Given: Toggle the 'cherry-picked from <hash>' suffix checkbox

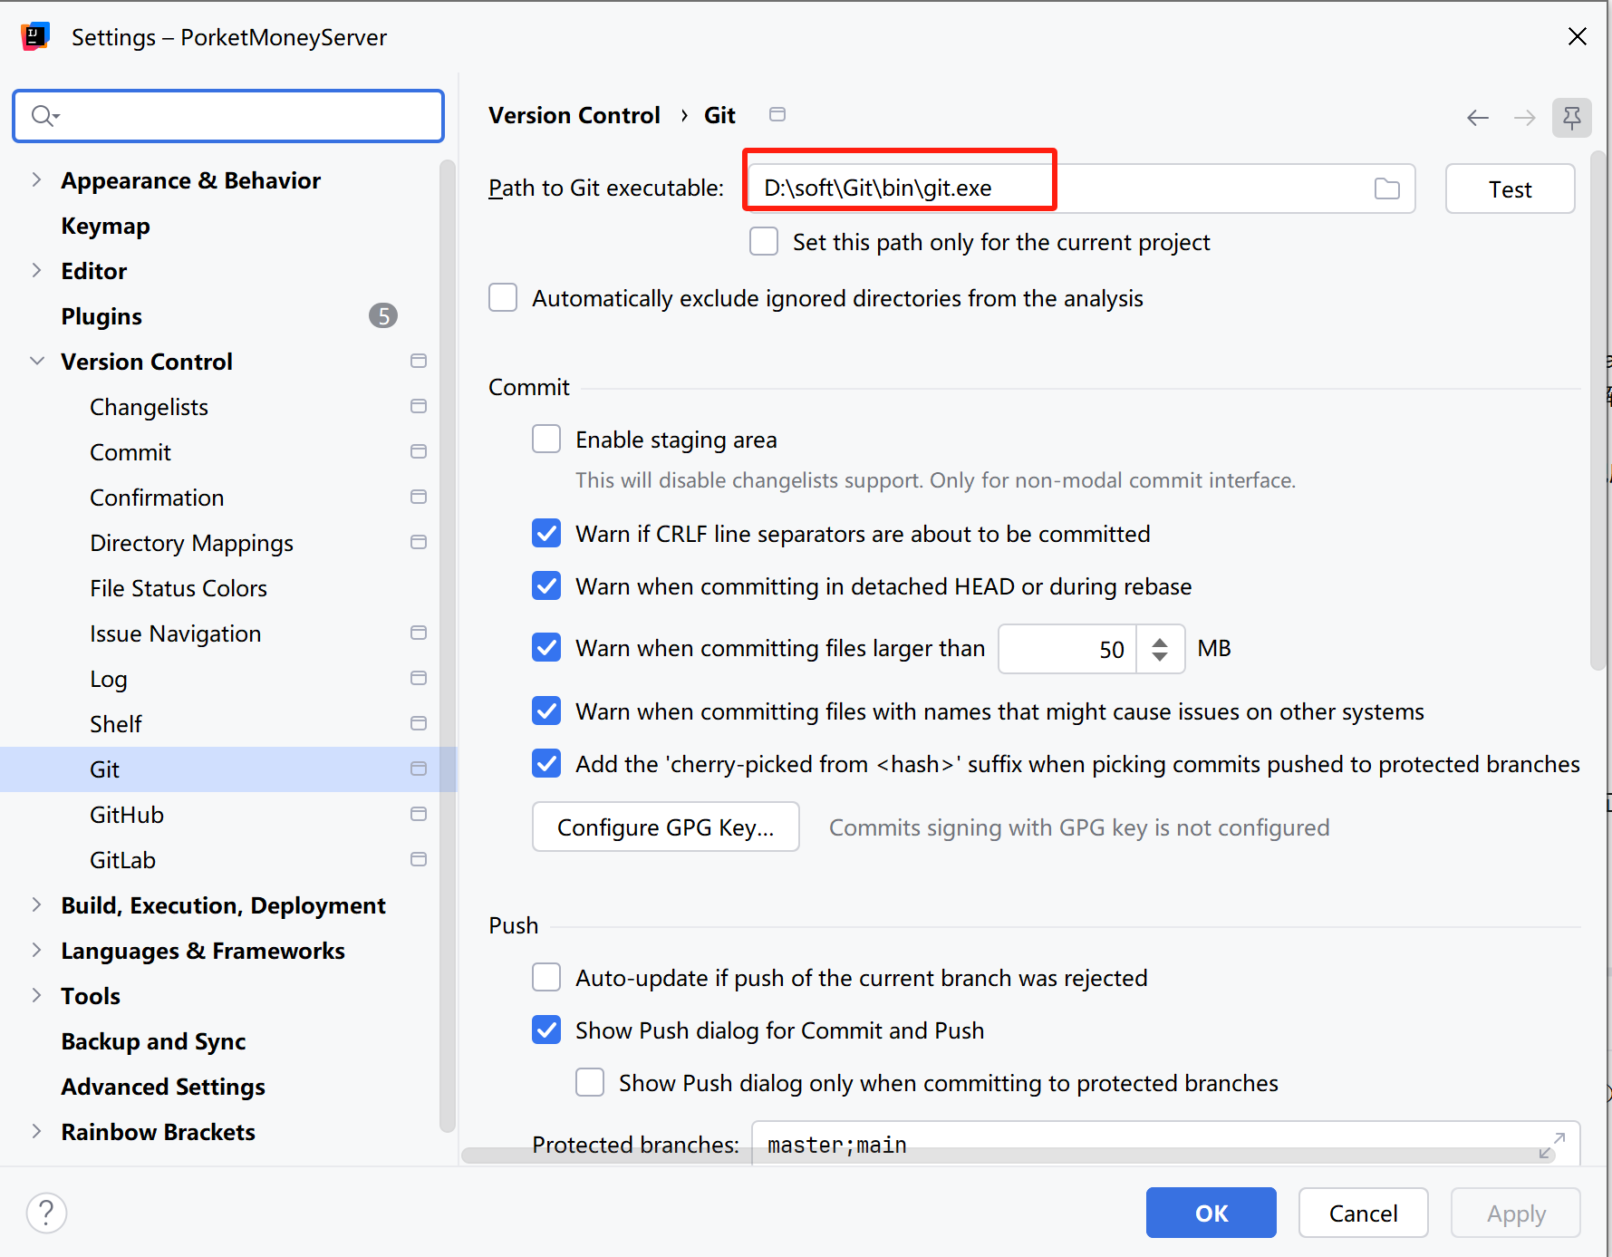Looking at the screenshot, I should (546, 764).
